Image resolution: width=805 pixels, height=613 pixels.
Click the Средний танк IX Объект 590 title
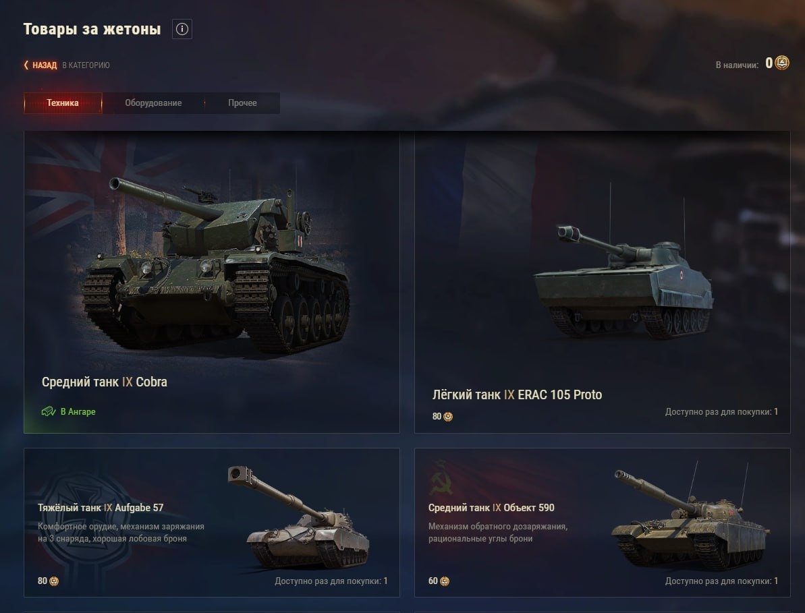pos(491,507)
